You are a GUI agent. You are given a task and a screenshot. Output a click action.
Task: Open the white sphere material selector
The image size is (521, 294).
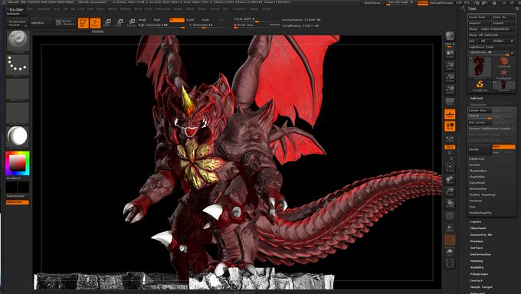click(x=18, y=136)
